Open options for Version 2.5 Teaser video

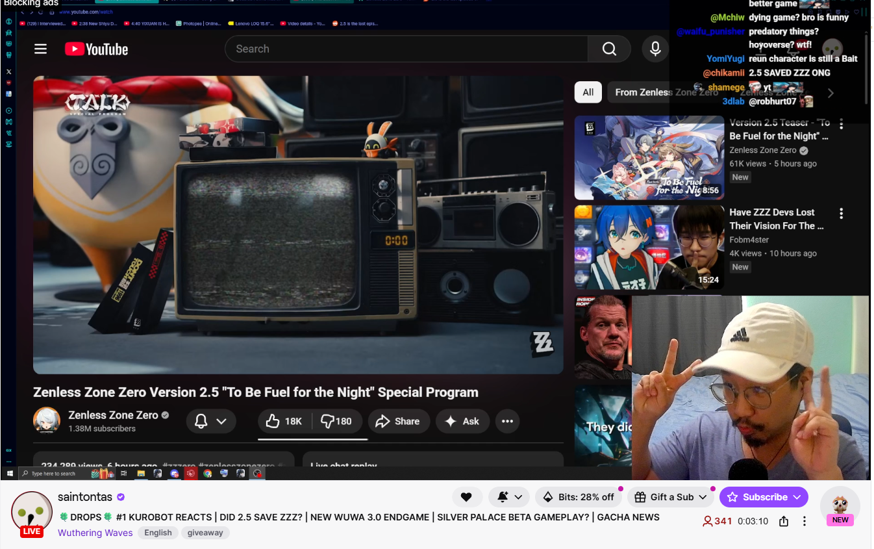click(x=841, y=123)
